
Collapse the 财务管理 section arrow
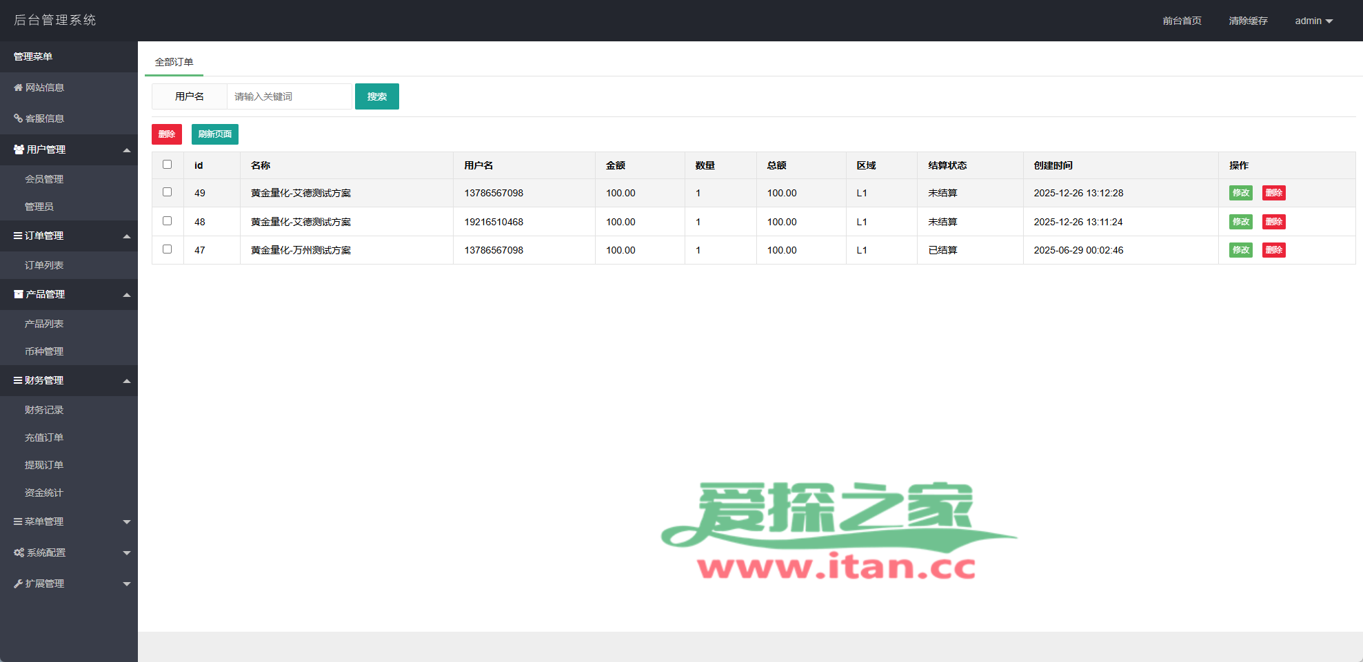[127, 381]
